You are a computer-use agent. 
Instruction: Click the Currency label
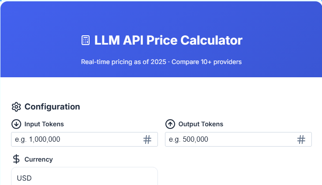coord(39,159)
